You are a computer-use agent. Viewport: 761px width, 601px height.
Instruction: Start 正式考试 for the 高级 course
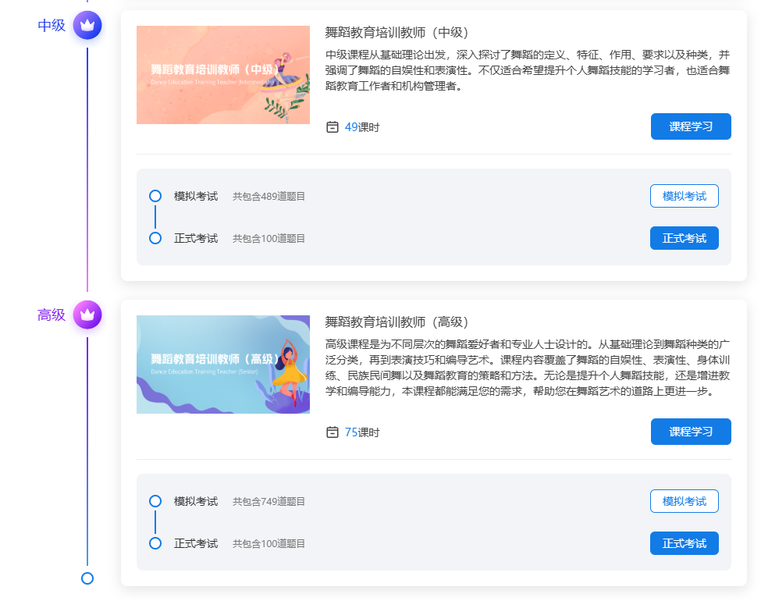point(685,543)
